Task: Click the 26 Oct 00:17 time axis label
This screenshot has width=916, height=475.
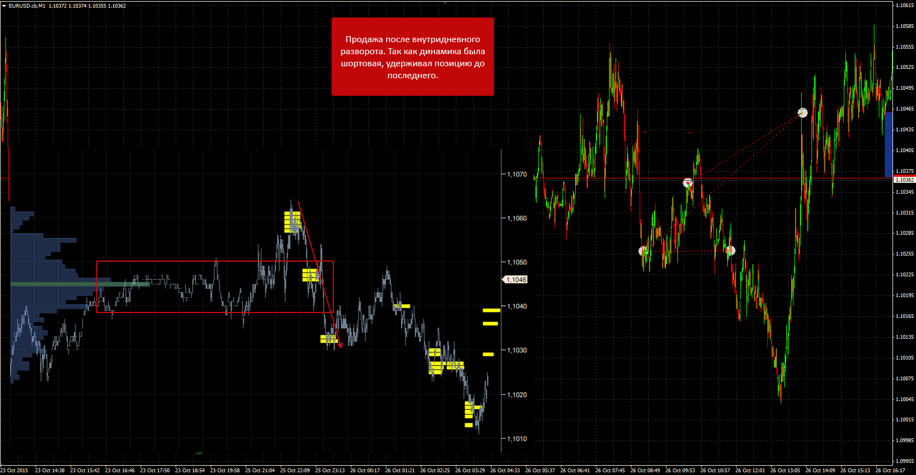Action: tap(365, 470)
